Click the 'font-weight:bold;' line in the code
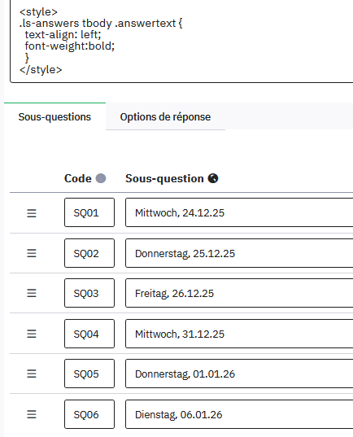Viewport: 353px width, 437px height. click(70, 46)
